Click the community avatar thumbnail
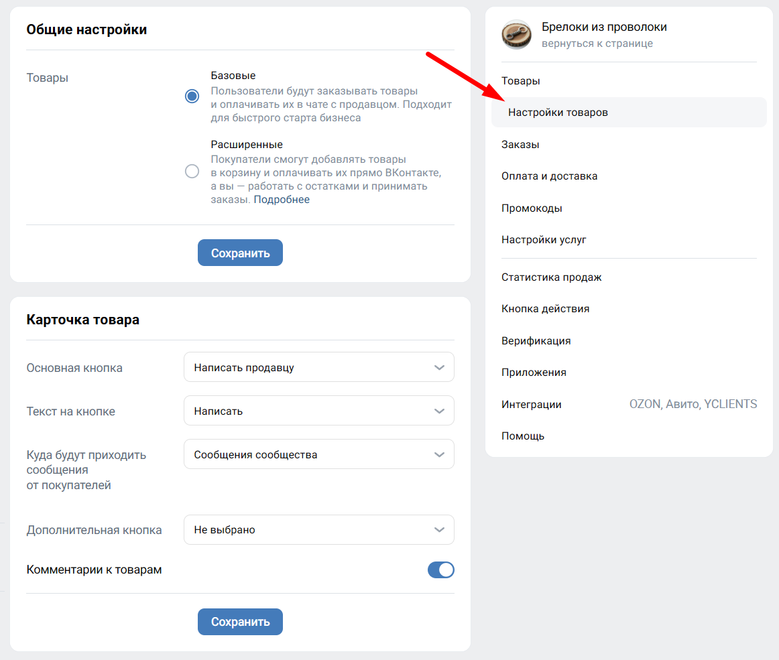Screen dimensions: 779x660 pyautogui.click(x=516, y=35)
